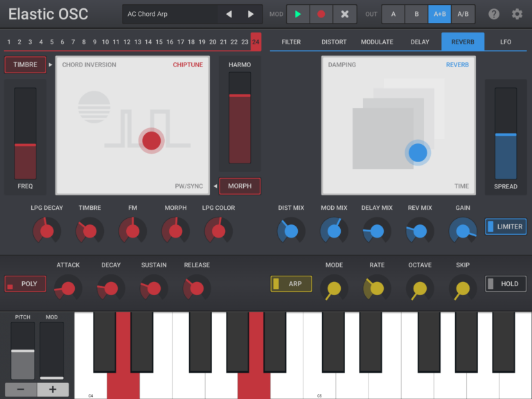Click the MOD wheel strip

click(51, 351)
